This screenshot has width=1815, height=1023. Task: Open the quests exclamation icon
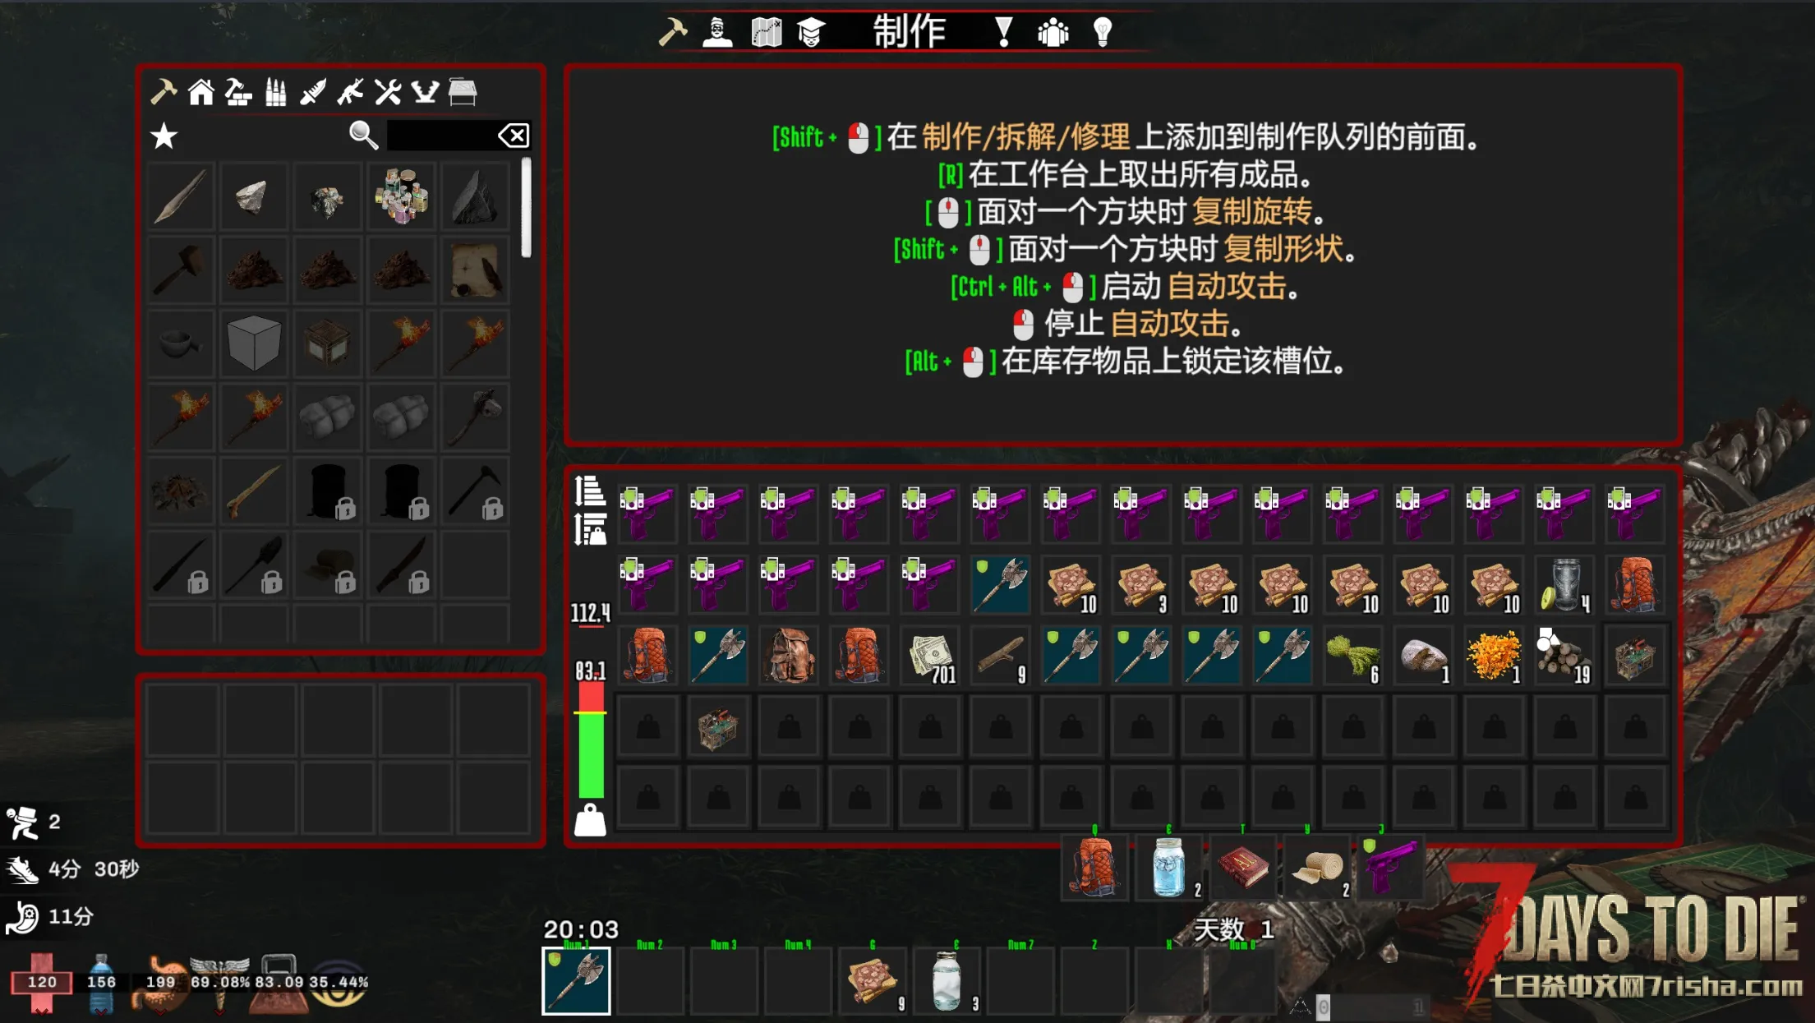pos(1003,33)
